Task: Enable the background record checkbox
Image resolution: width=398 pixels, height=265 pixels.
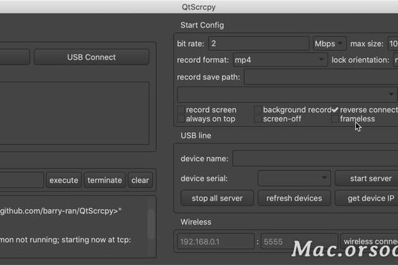Action: [258, 110]
